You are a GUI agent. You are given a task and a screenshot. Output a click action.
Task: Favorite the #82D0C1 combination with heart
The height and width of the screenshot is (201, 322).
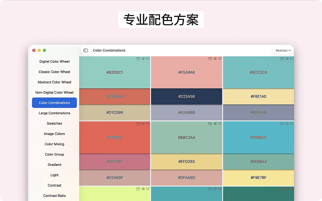148,59
